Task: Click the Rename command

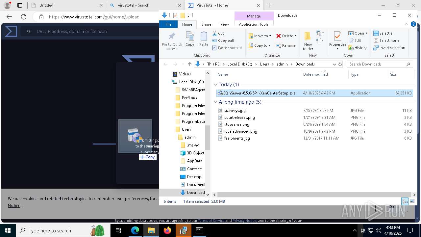Action: pos(285,45)
